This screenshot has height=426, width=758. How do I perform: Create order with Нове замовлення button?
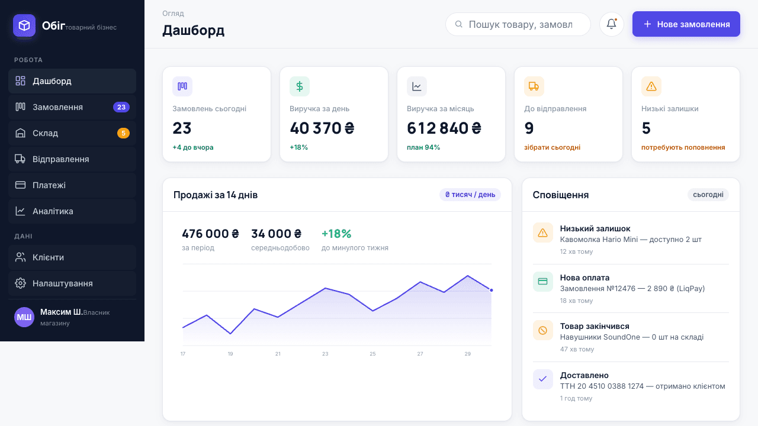coord(686,24)
